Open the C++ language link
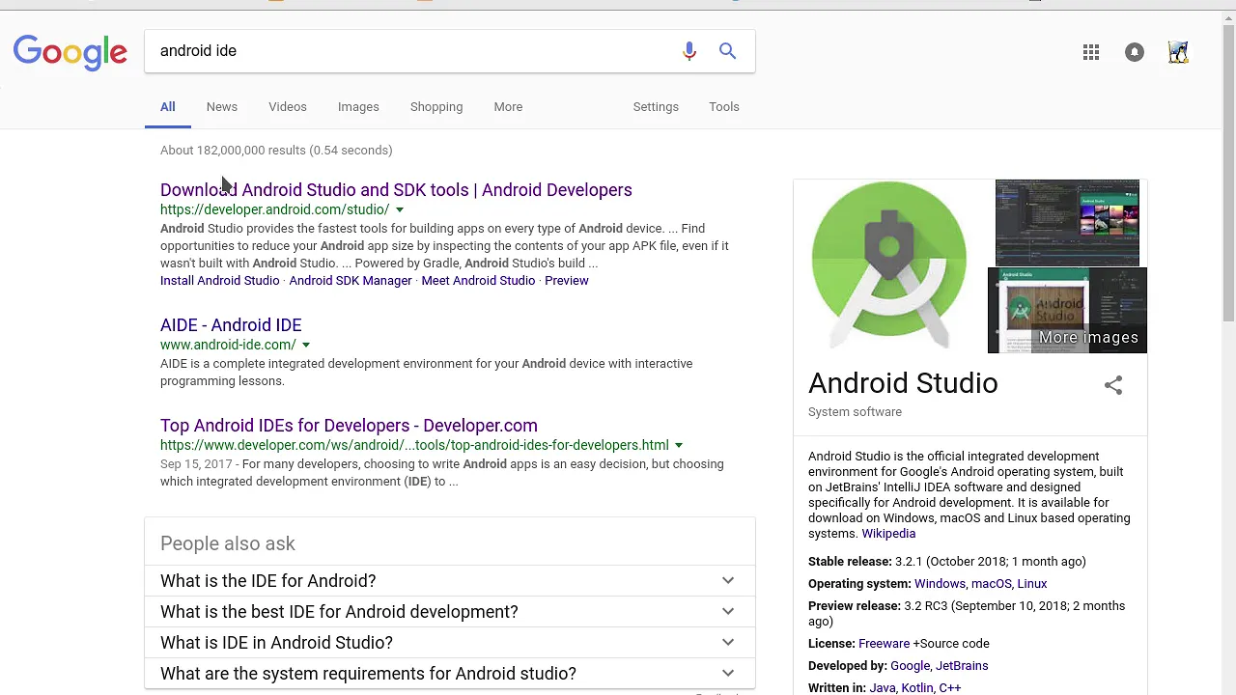The height and width of the screenshot is (695, 1236). pyautogui.click(x=949, y=687)
